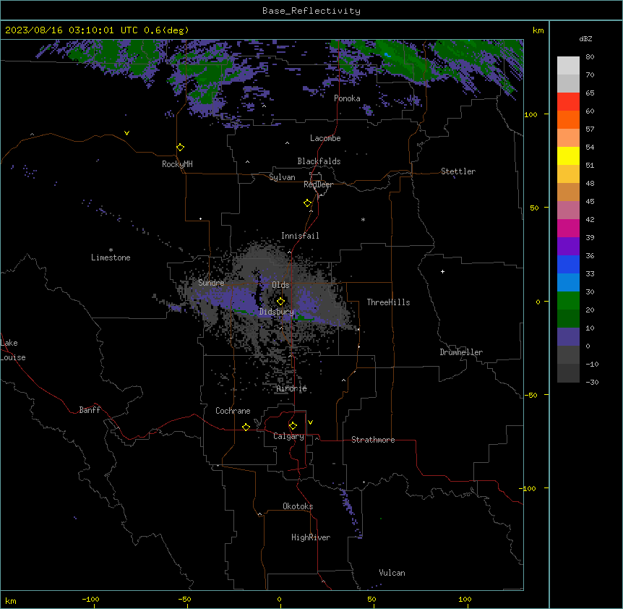Click the RockyMH town label

coord(177,164)
